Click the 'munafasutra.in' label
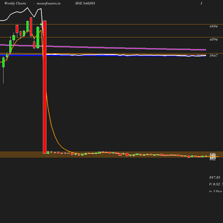The height and width of the screenshot is (223, 223). (49, 4)
